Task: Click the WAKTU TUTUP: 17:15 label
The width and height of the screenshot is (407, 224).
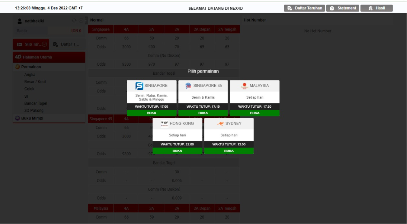Action: (x=203, y=107)
